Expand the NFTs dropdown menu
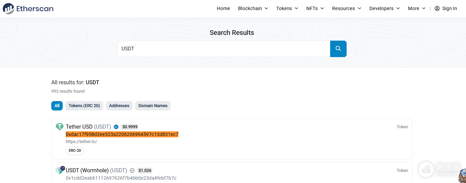Image resolution: width=466 pixels, height=183 pixels. 315,8
